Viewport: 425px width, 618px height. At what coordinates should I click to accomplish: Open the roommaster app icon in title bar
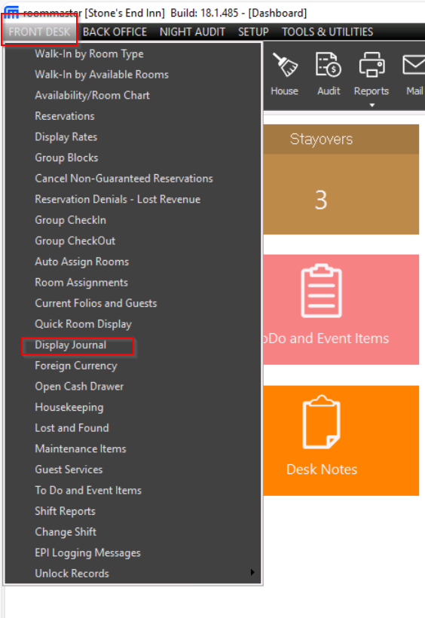click(x=11, y=13)
